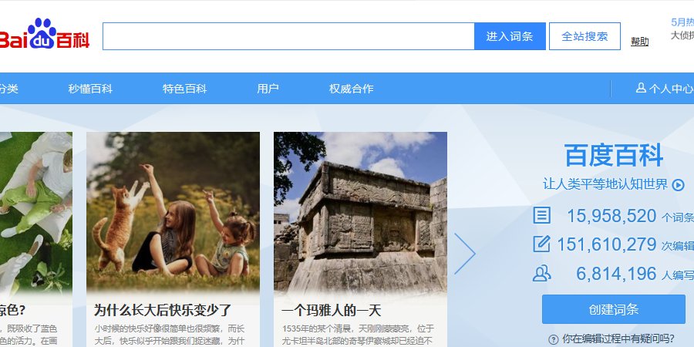Viewport: 694px width, 347px height.
Task: Click the edit count 151,610,279
Action: pyautogui.click(x=606, y=244)
